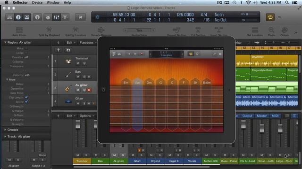Click Split by Locators toolbar icon
Screen dimensions: 302x169
pyautogui.click(x=75, y=30)
